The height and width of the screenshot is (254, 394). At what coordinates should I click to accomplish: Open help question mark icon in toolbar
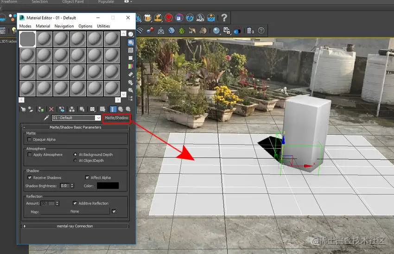(224, 18)
